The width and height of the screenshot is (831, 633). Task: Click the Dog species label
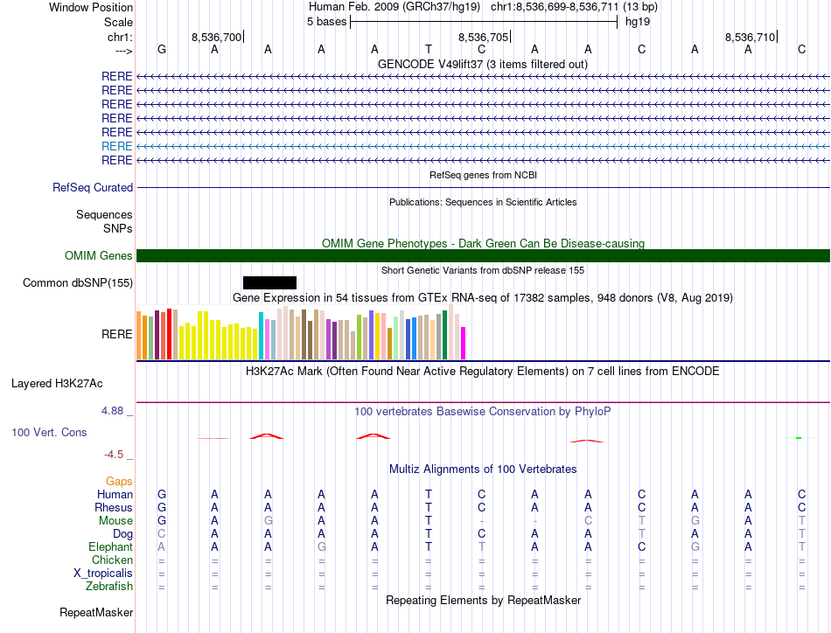click(122, 534)
